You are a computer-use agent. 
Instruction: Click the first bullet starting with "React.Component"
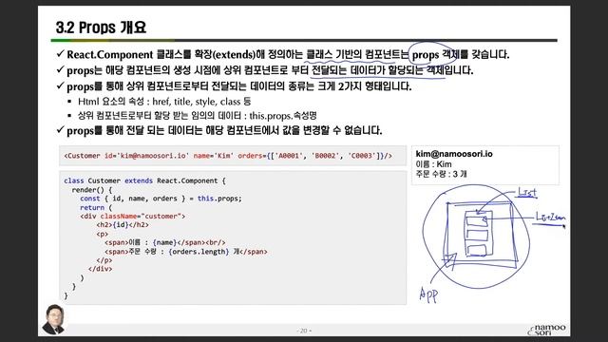point(288,54)
